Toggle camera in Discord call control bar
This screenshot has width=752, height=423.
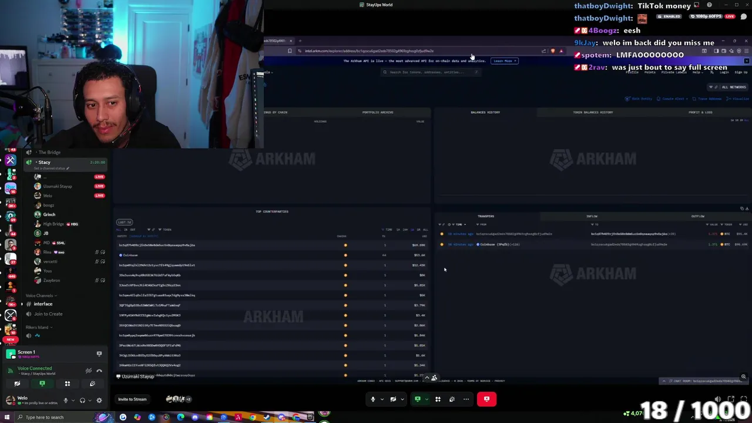coord(393,399)
